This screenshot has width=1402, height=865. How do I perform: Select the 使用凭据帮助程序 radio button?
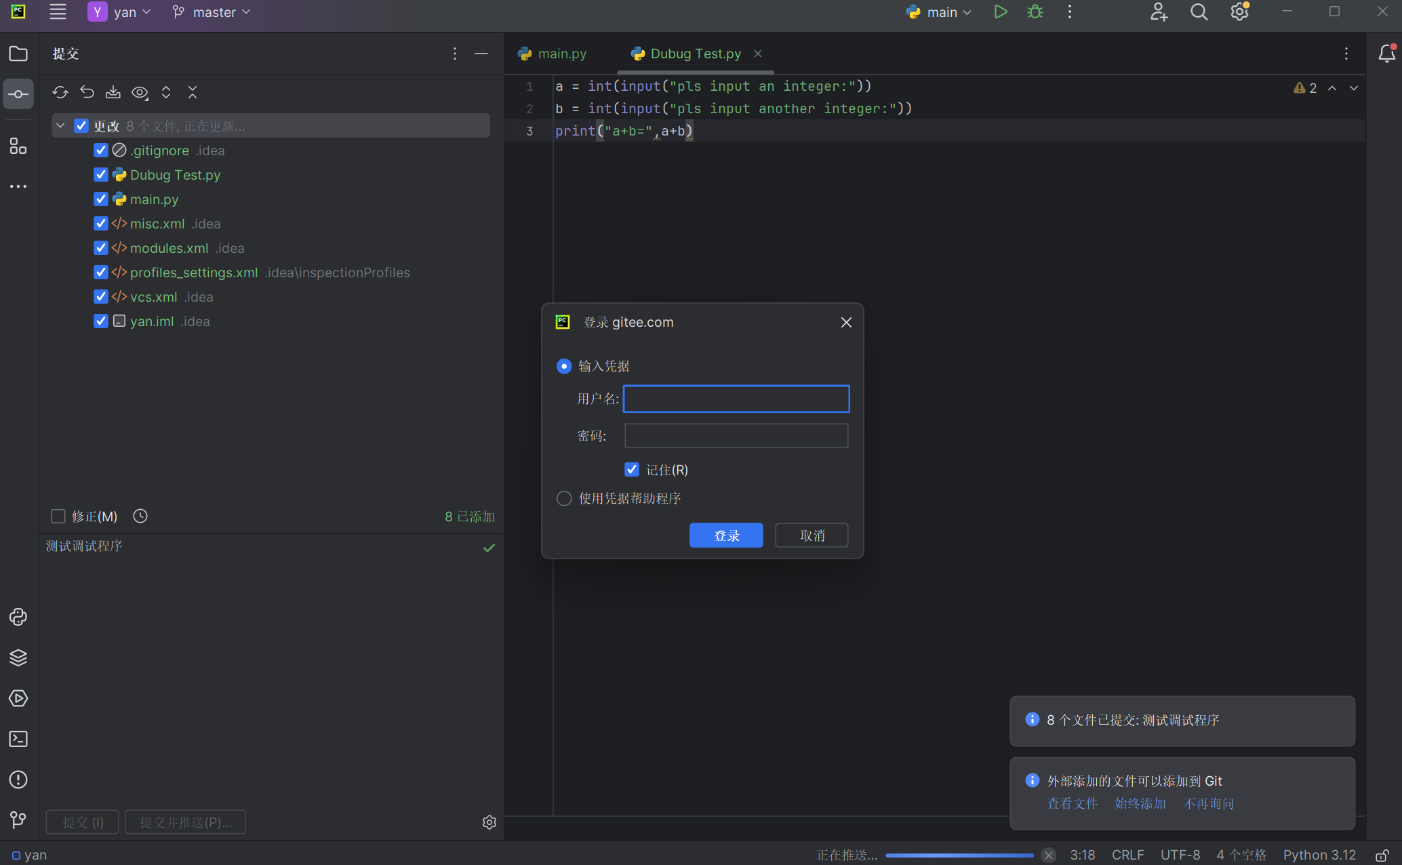pyautogui.click(x=564, y=498)
